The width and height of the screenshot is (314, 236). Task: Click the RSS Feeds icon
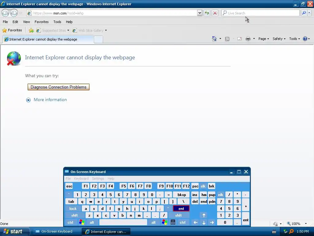(x=227, y=39)
